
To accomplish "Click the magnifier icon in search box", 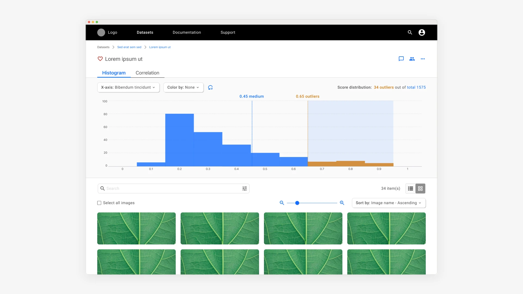I will coord(102,188).
